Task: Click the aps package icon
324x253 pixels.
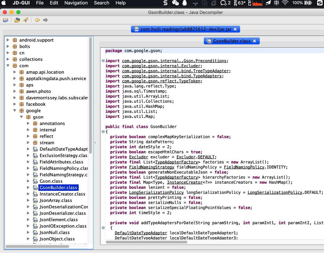Action: point(21,85)
